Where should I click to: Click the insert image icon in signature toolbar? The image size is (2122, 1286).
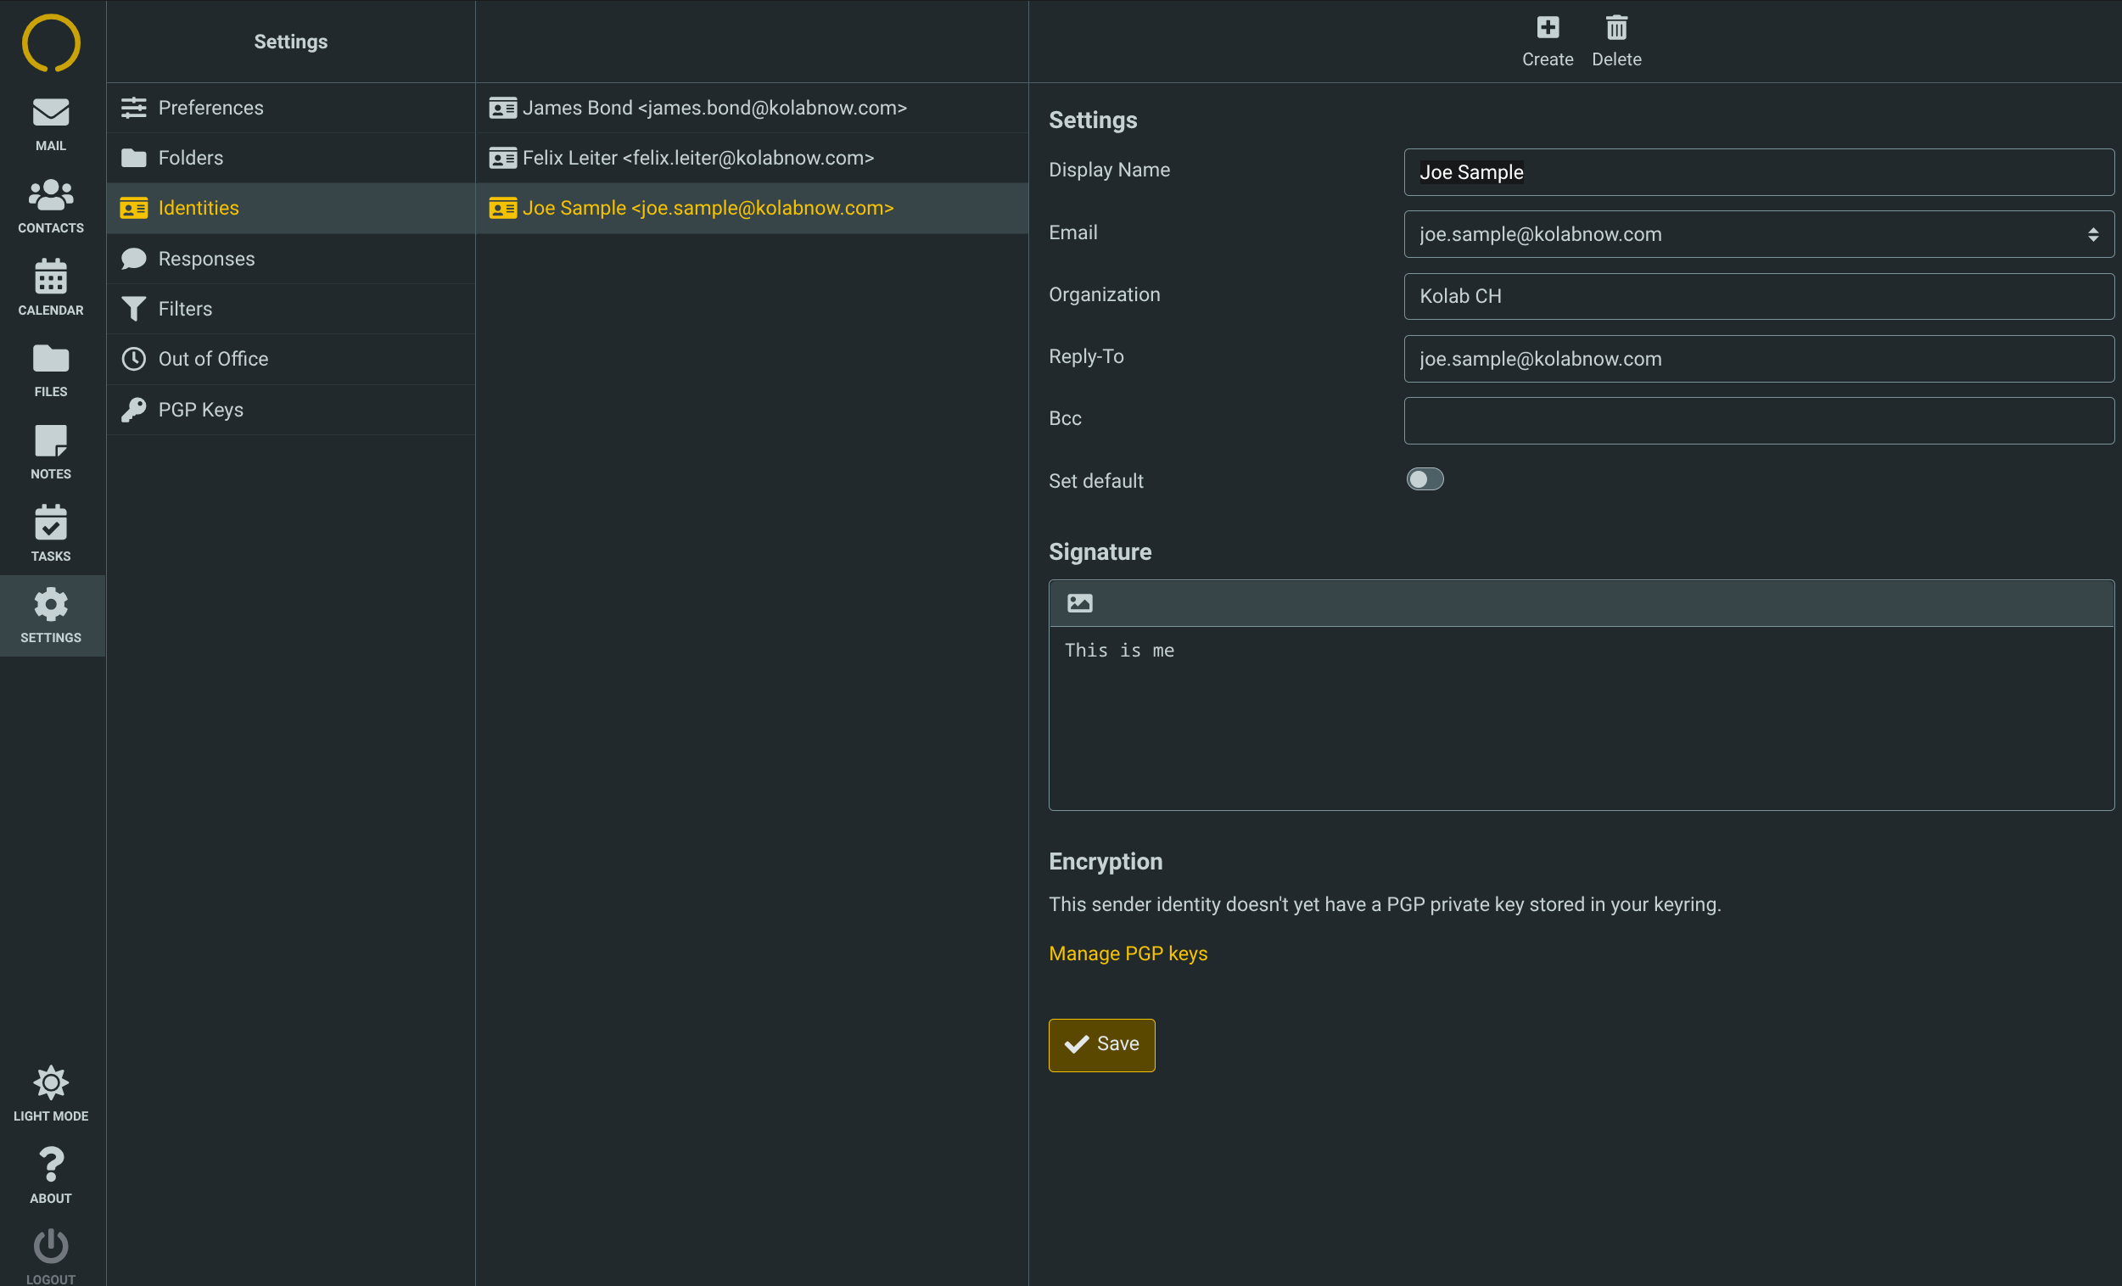(x=1079, y=603)
